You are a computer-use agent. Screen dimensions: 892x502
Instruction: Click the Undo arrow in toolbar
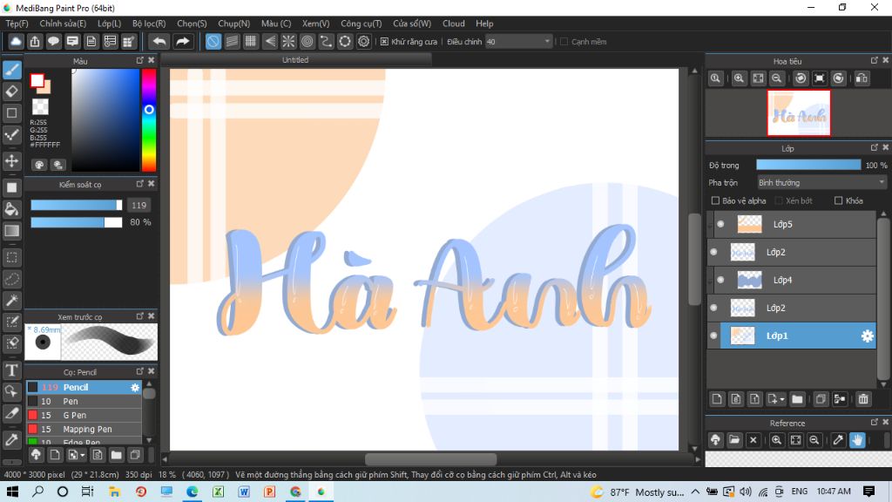(x=159, y=42)
